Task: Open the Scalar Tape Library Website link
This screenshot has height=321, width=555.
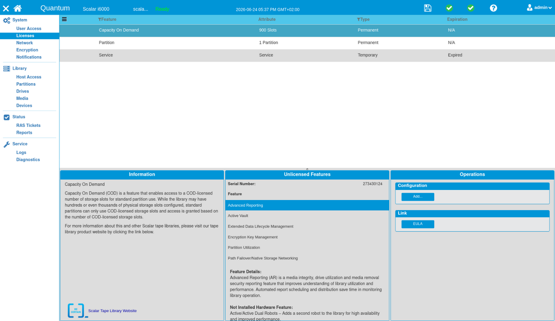Action: [112, 311]
